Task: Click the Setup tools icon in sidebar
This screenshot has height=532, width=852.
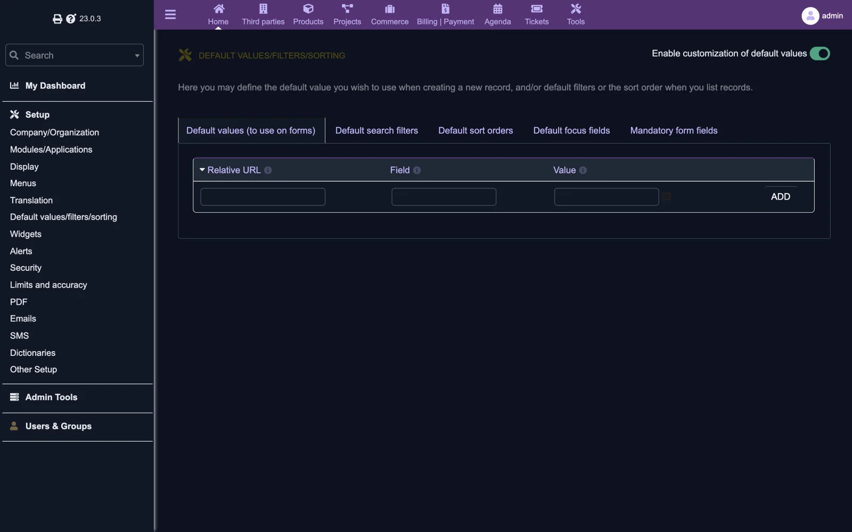Action: [14, 114]
